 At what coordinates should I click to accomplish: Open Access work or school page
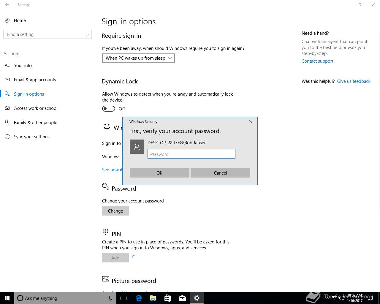pos(36,108)
